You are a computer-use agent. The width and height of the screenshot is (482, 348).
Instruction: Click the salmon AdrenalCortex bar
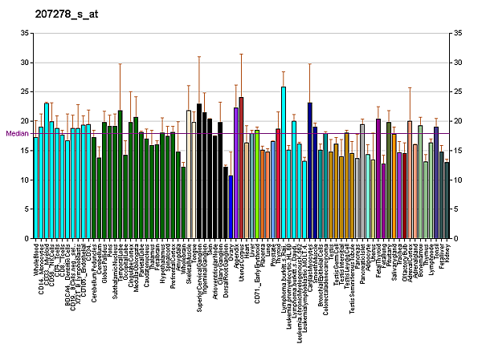pos(410,180)
